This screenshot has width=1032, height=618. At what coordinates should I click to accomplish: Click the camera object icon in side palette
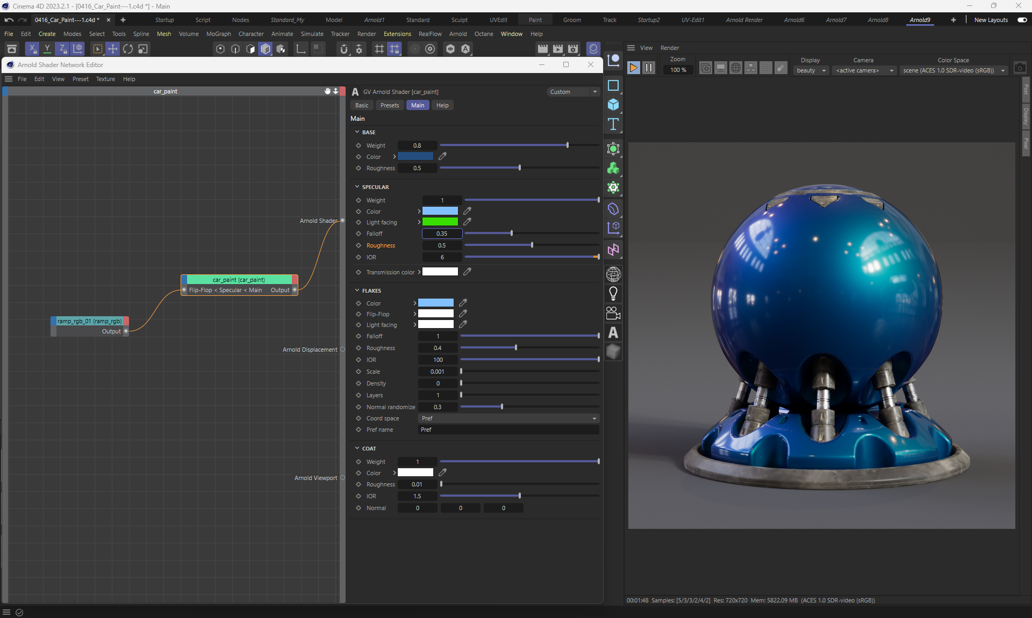pos(613,312)
